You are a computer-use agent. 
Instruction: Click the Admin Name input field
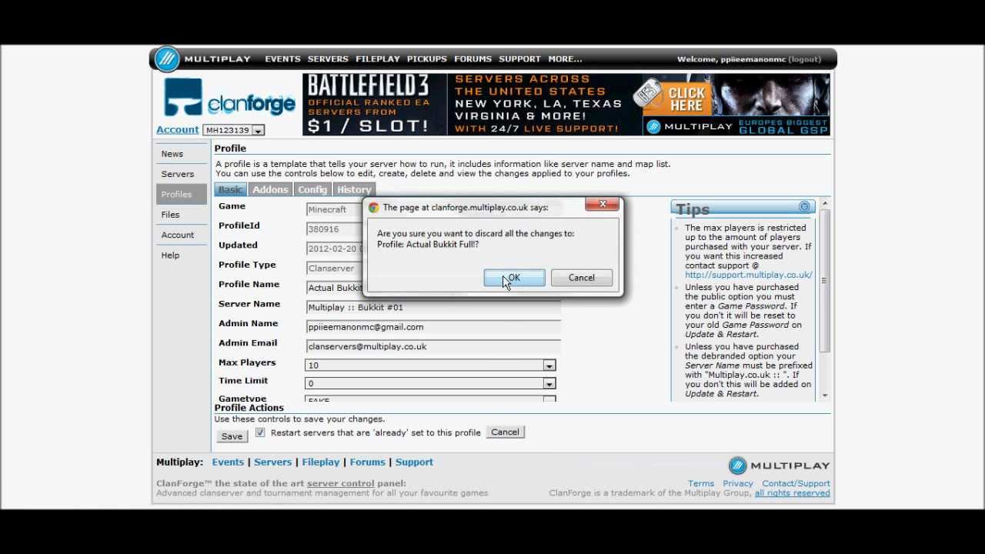[x=433, y=327]
